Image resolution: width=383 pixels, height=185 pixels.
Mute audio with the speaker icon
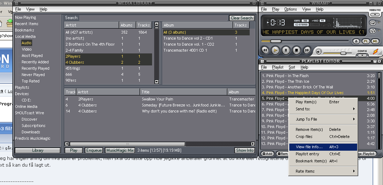coord(319,52)
